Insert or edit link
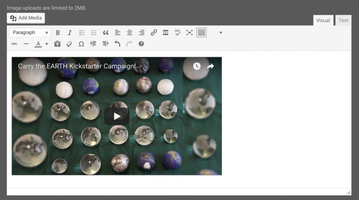 (154, 33)
